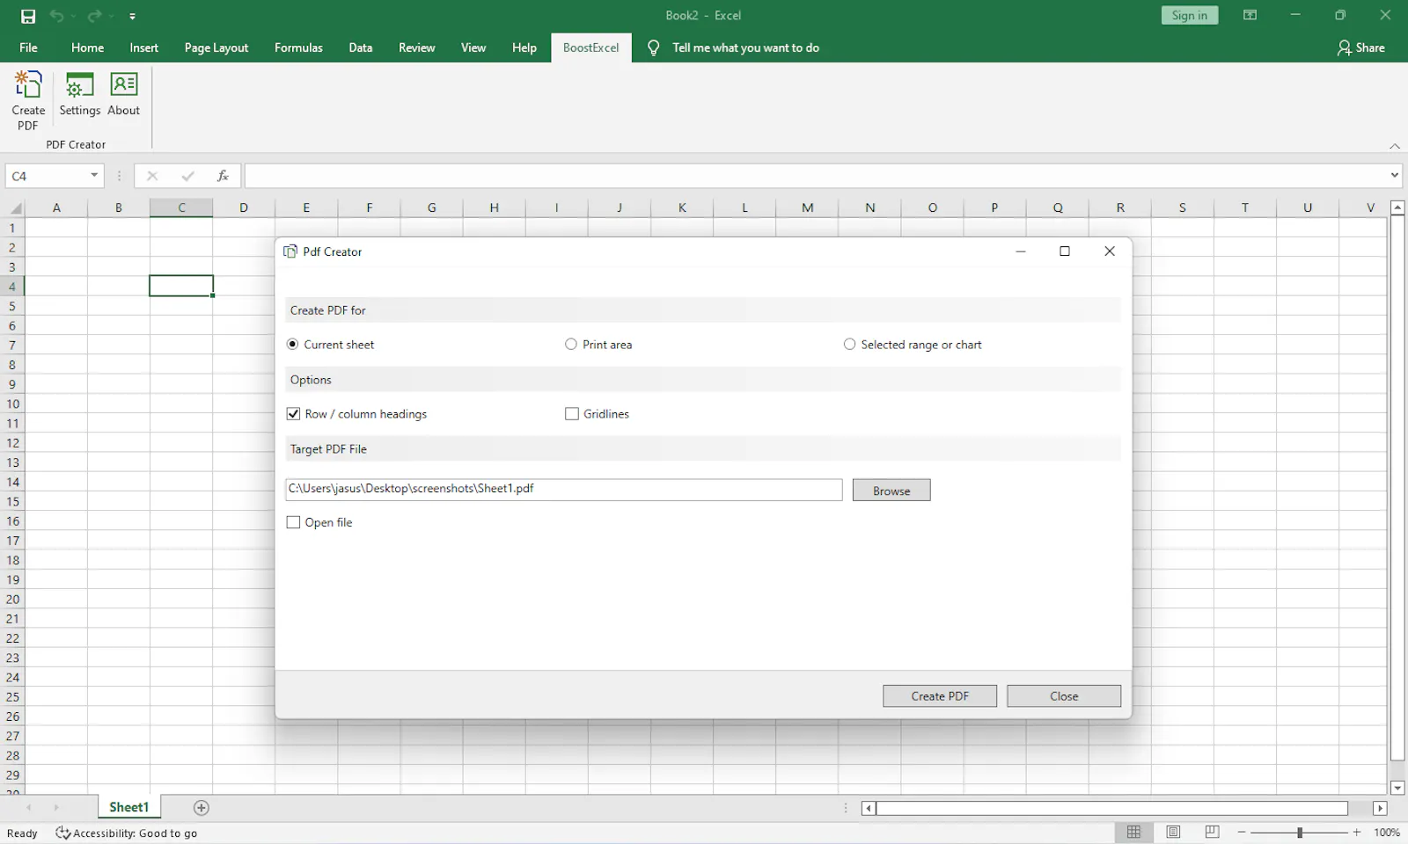Switch to Page Layout view icon

[x=1173, y=832]
